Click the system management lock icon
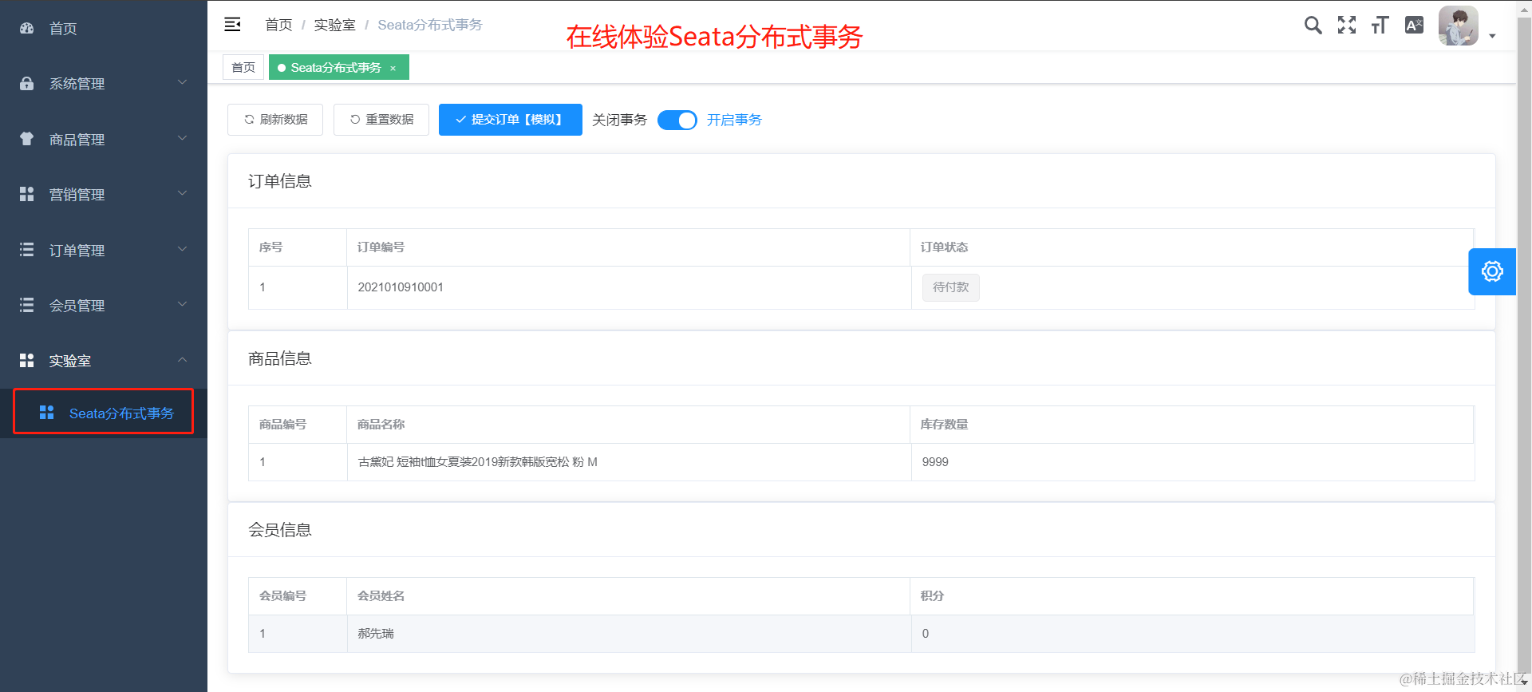The image size is (1532, 692). [27, 84]
